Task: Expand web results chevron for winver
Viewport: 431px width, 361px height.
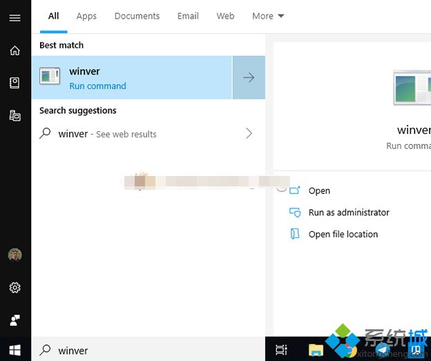Action: 249,133
